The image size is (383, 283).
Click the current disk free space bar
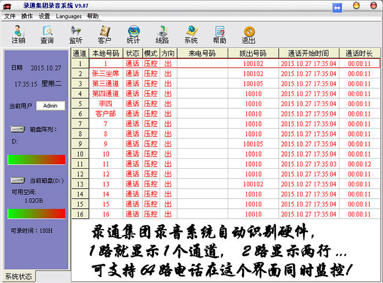point(37,214)
